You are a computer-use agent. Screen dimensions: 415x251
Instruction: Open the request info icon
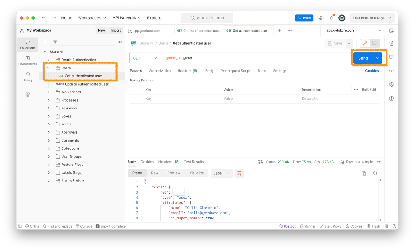point(392,98)
